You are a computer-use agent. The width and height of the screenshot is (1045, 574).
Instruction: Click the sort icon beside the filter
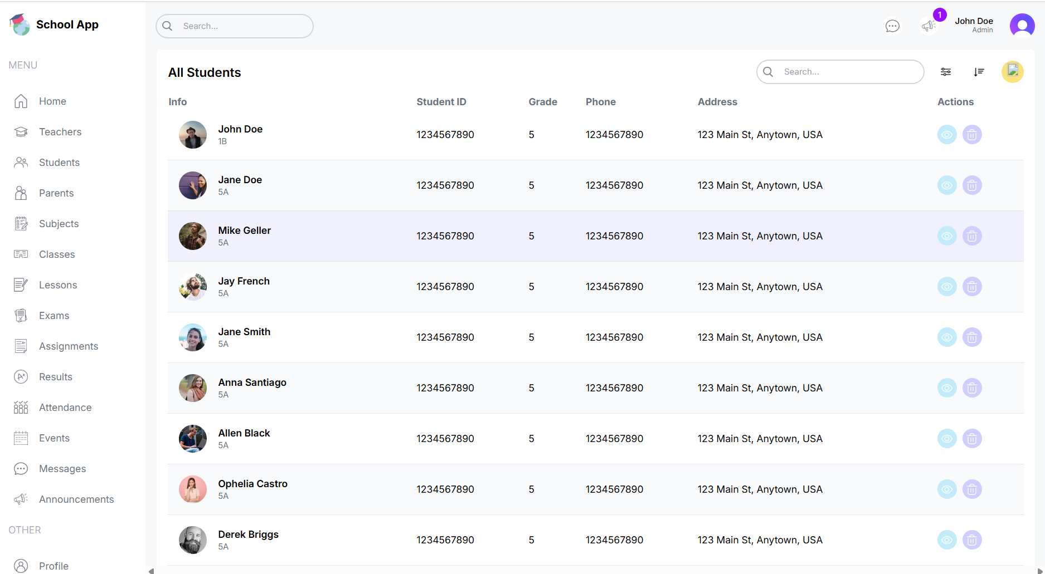pos(979,72)
